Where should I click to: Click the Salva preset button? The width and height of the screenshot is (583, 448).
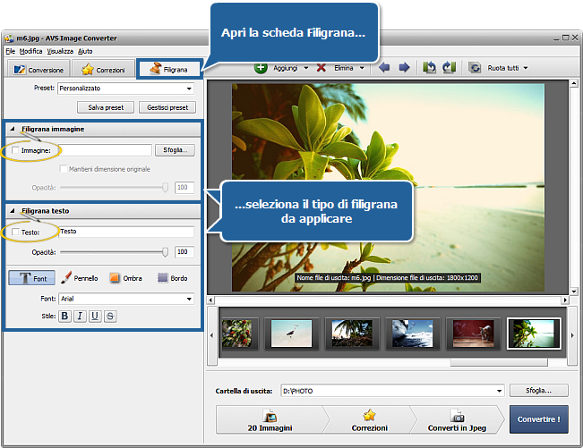tap(106, 107)
